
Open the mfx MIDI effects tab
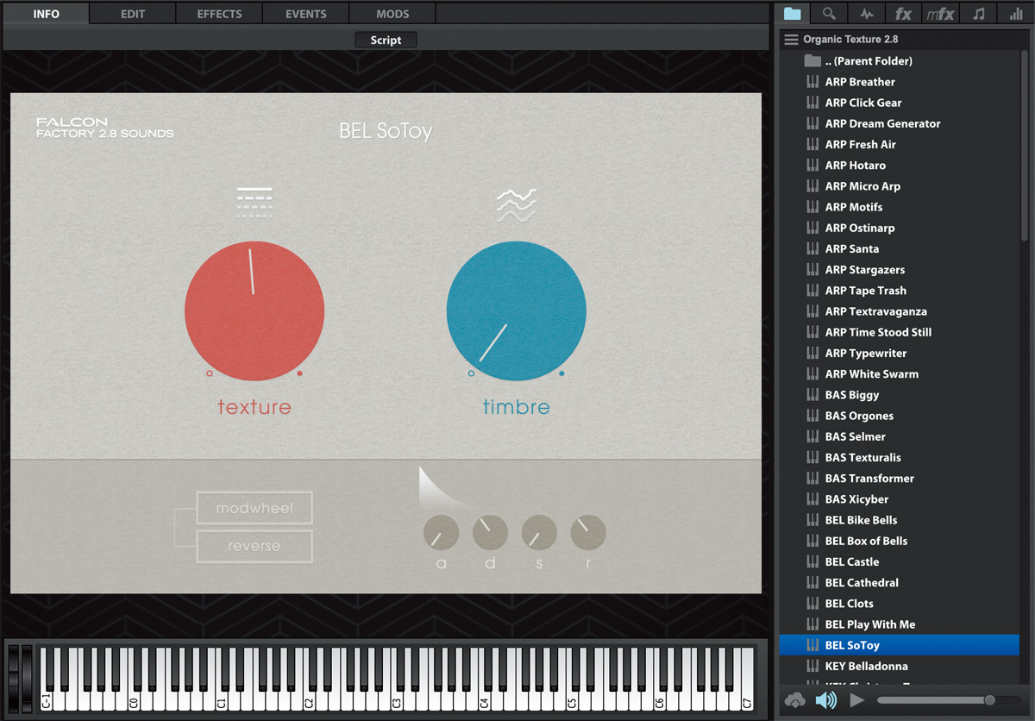(940, 13)
